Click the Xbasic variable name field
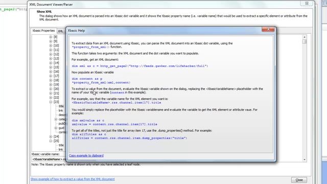 [x=49, y=159]
